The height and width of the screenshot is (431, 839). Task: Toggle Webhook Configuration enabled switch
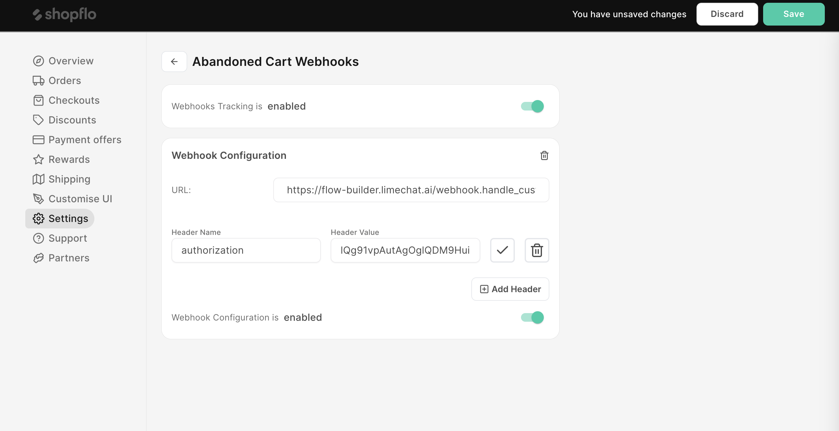532,318
